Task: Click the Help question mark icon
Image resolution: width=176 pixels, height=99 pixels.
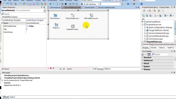Action: tap(142, 4)
